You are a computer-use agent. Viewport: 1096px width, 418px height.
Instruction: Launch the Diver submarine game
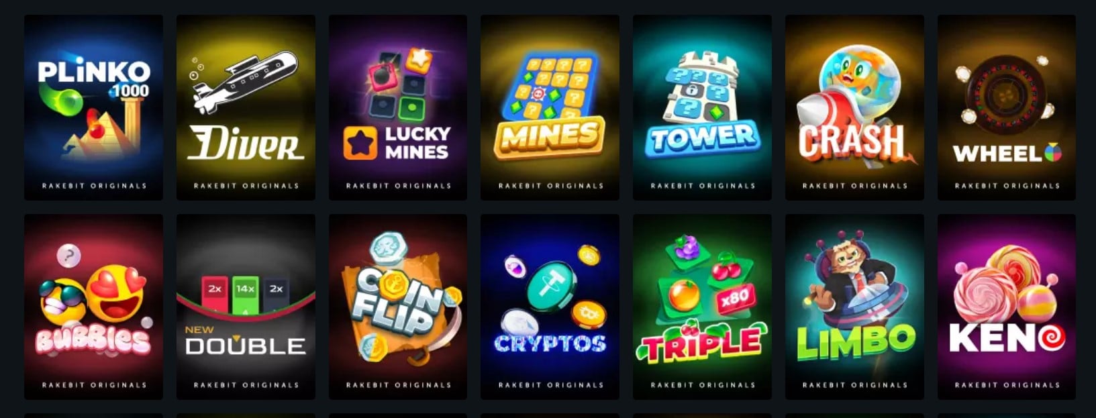(x=246, y=107)
